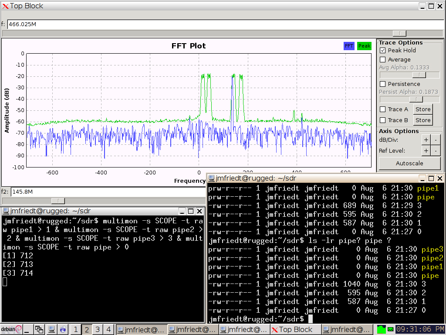This screenshot has width=446, height=335.
Task: Show Trace A on the plot
Action: click(383, 109)
